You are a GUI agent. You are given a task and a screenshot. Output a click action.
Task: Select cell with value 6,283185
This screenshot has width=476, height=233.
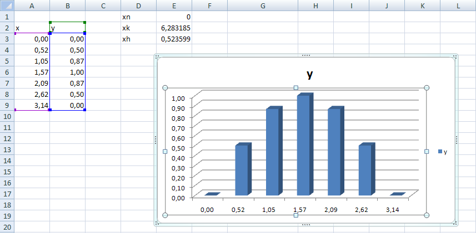pos(174,28)
